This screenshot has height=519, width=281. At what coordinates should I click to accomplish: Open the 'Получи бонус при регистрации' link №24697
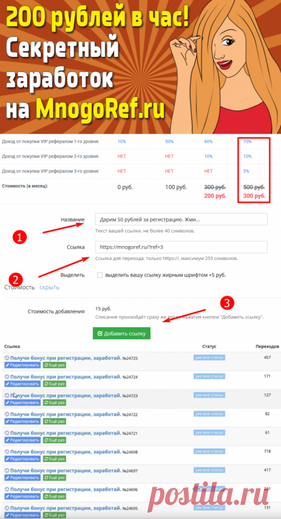(65, 470)
